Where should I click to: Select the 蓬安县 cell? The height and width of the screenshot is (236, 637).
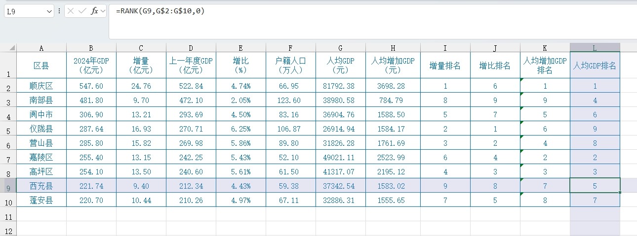(x=41, y=200)
